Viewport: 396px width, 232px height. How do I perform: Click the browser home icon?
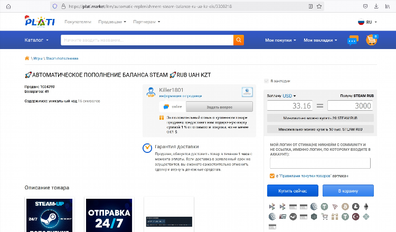tap(8, 6)
